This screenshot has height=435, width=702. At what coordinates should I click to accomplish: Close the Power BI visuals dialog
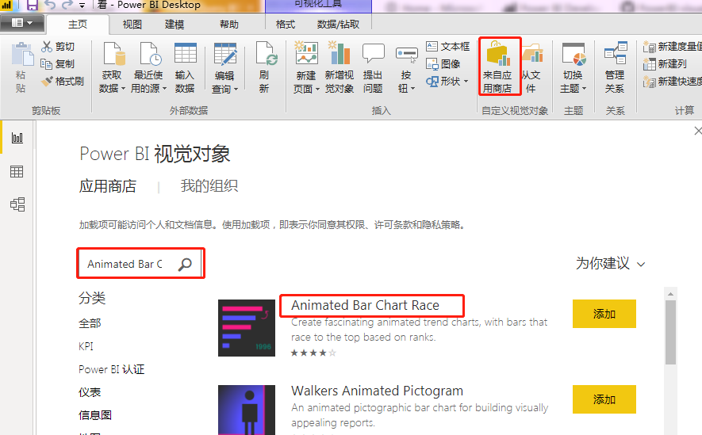pos(697,131)
